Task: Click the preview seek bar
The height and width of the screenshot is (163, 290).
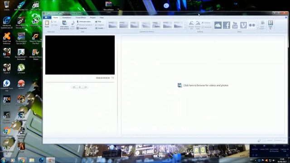Action: 80,82
